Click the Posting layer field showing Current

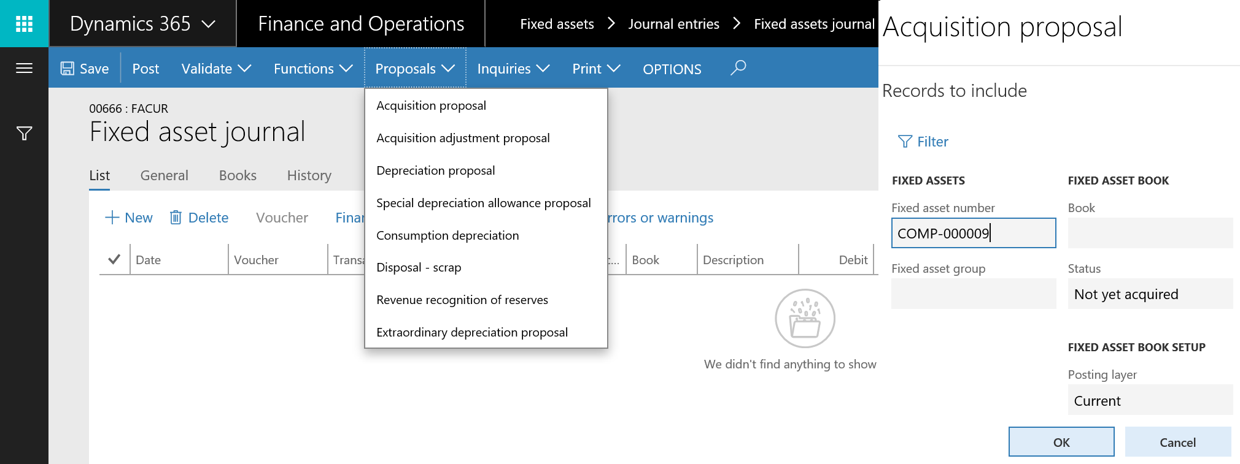(1150, 400)
